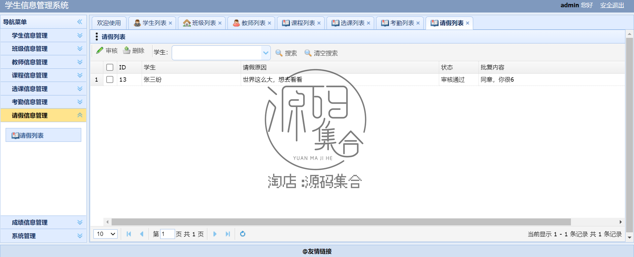Open the page size dropdown showing 10
634x257 pixels.
pos(106,234)
